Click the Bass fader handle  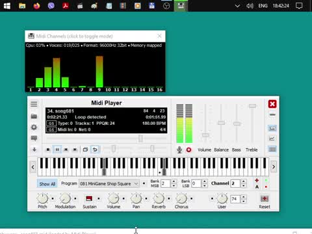[x=237, y=123]
